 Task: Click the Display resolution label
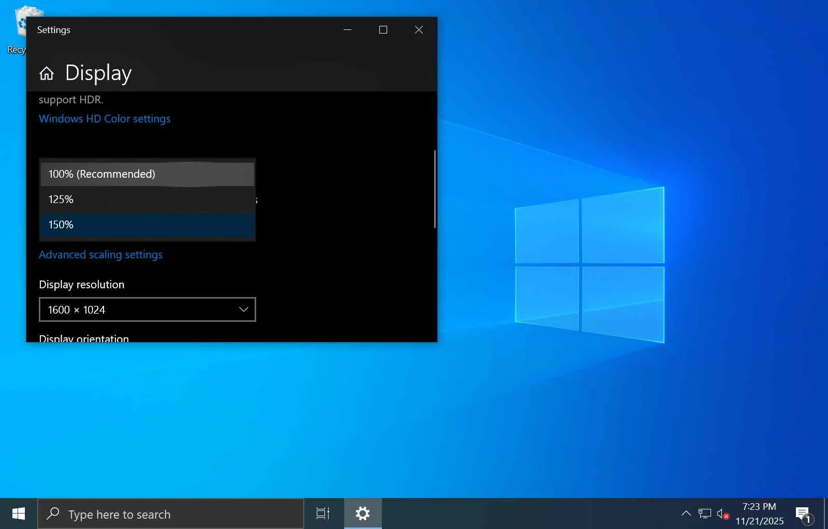(82, 285)
